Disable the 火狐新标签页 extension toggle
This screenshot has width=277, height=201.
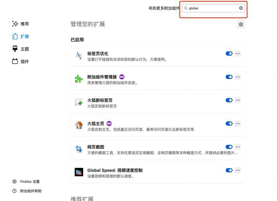click(x=229, y=100)
